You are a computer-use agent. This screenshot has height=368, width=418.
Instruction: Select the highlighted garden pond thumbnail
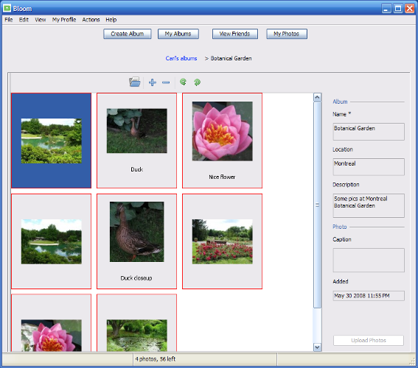[x=51, y=141]
